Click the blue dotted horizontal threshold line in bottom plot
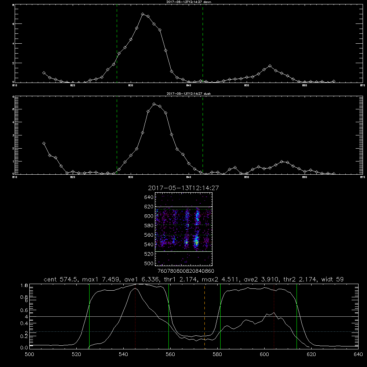 (x=194, y=332)
